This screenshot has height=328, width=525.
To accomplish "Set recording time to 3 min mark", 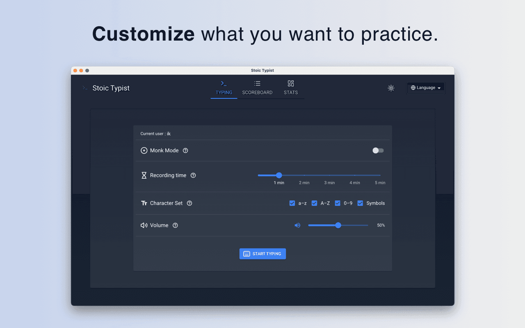I will point(329,175).
